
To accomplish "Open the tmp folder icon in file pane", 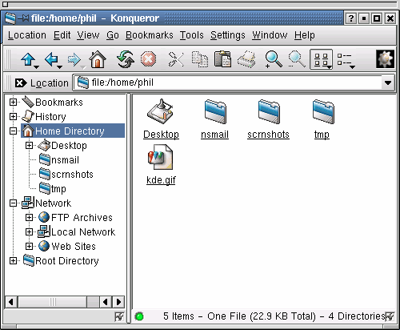I will [x=323, y=111].
